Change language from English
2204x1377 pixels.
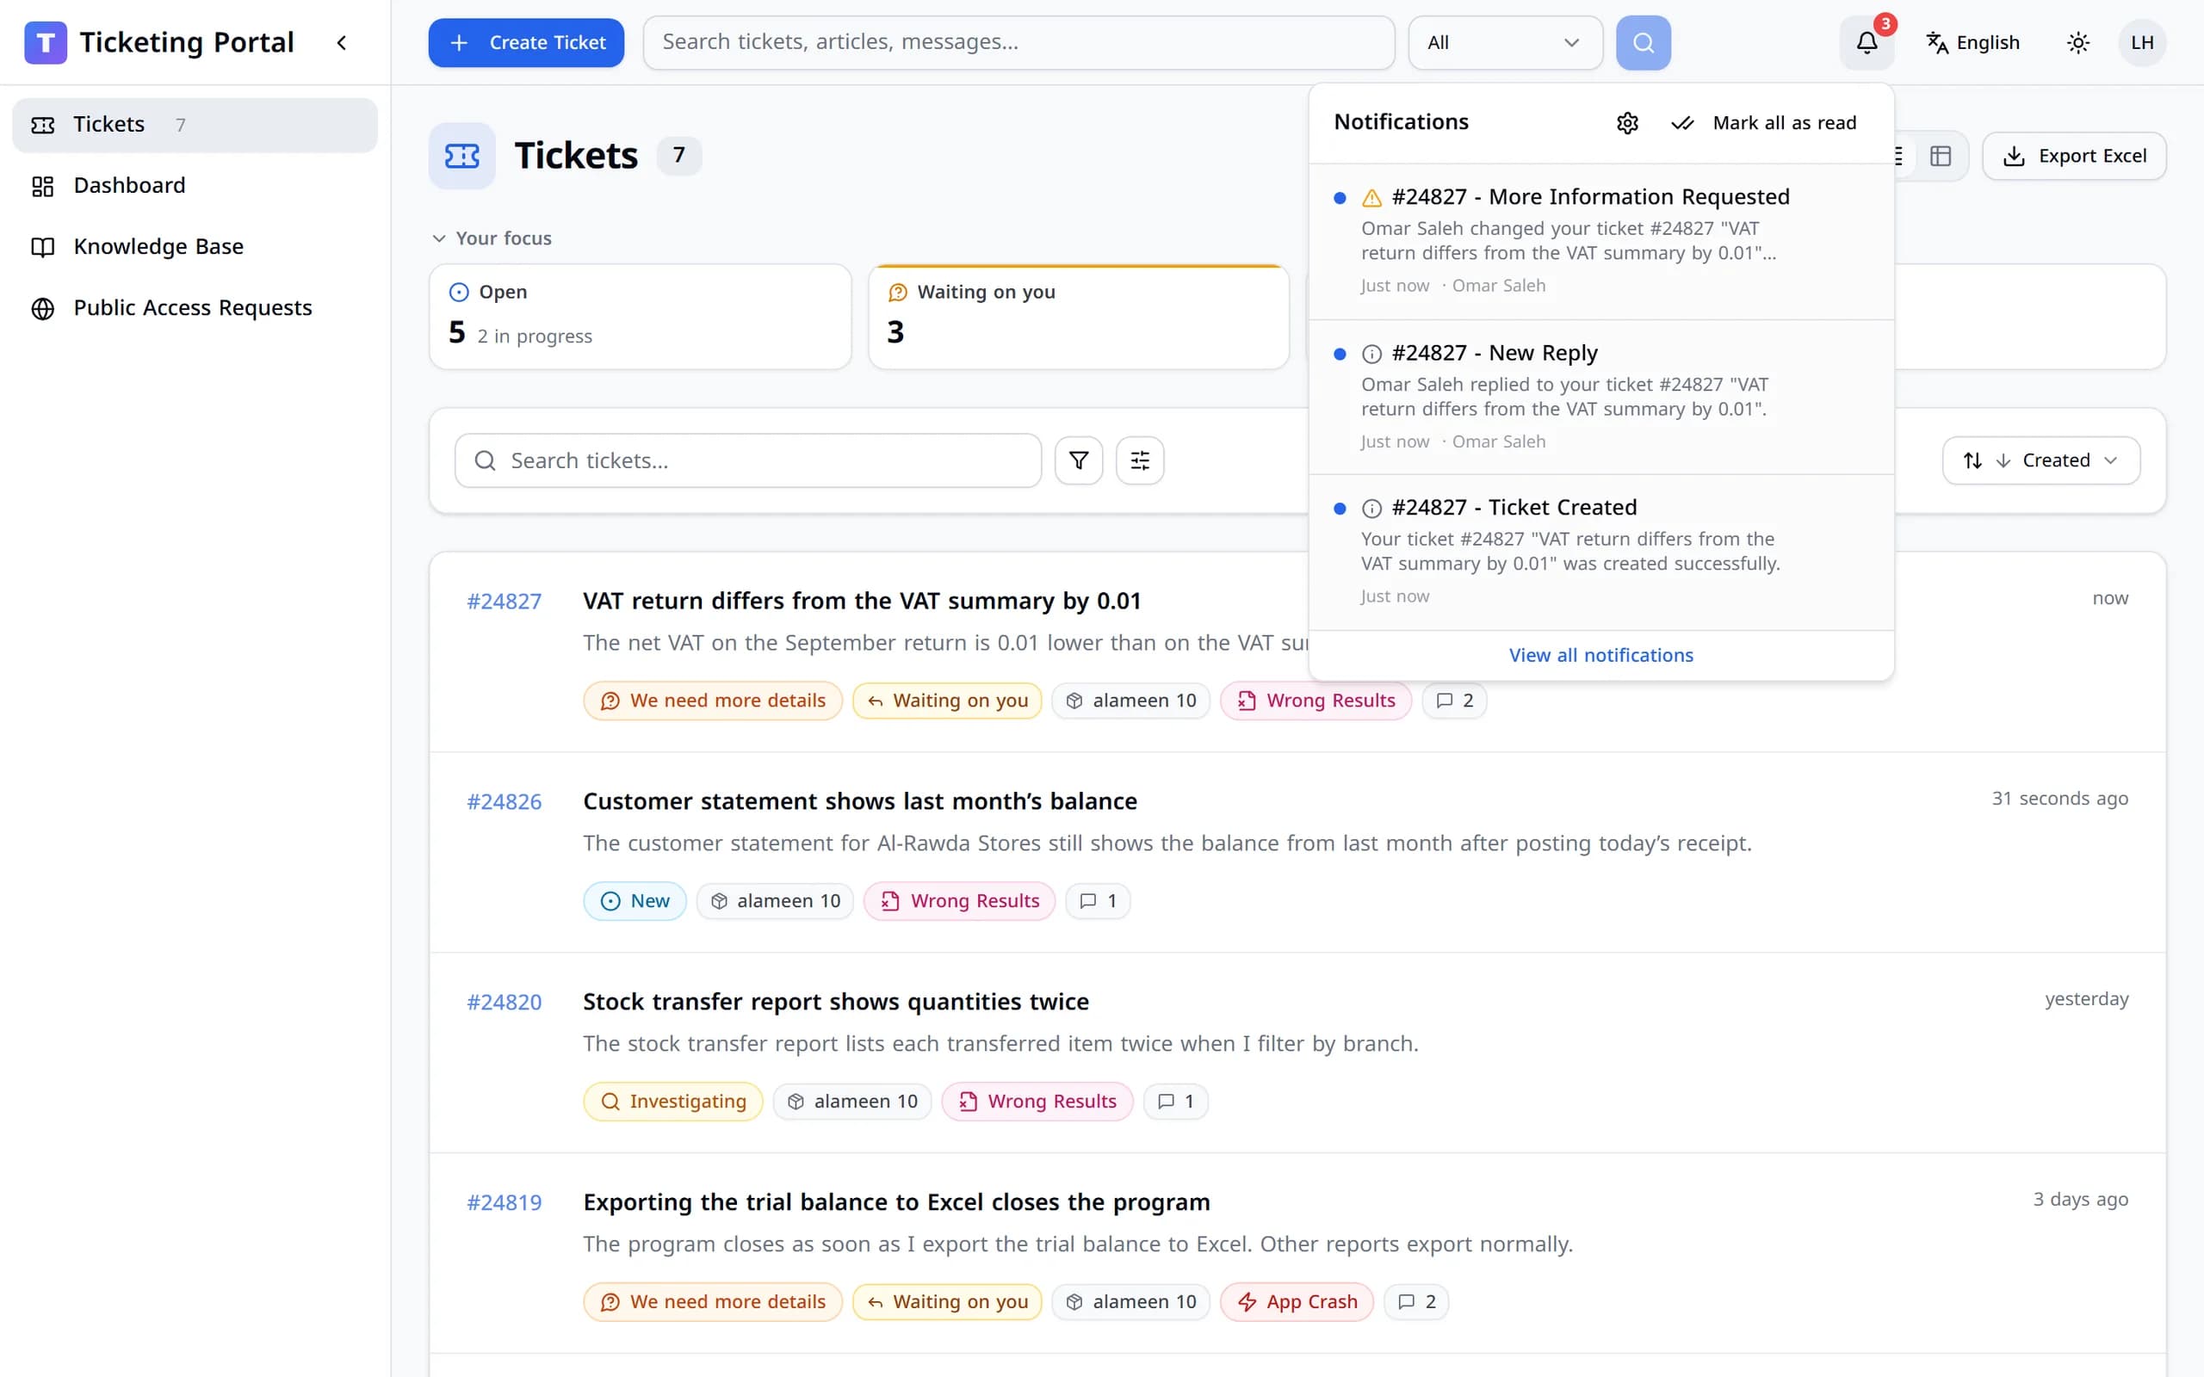pyautogui.click(x=1972, y=43)
